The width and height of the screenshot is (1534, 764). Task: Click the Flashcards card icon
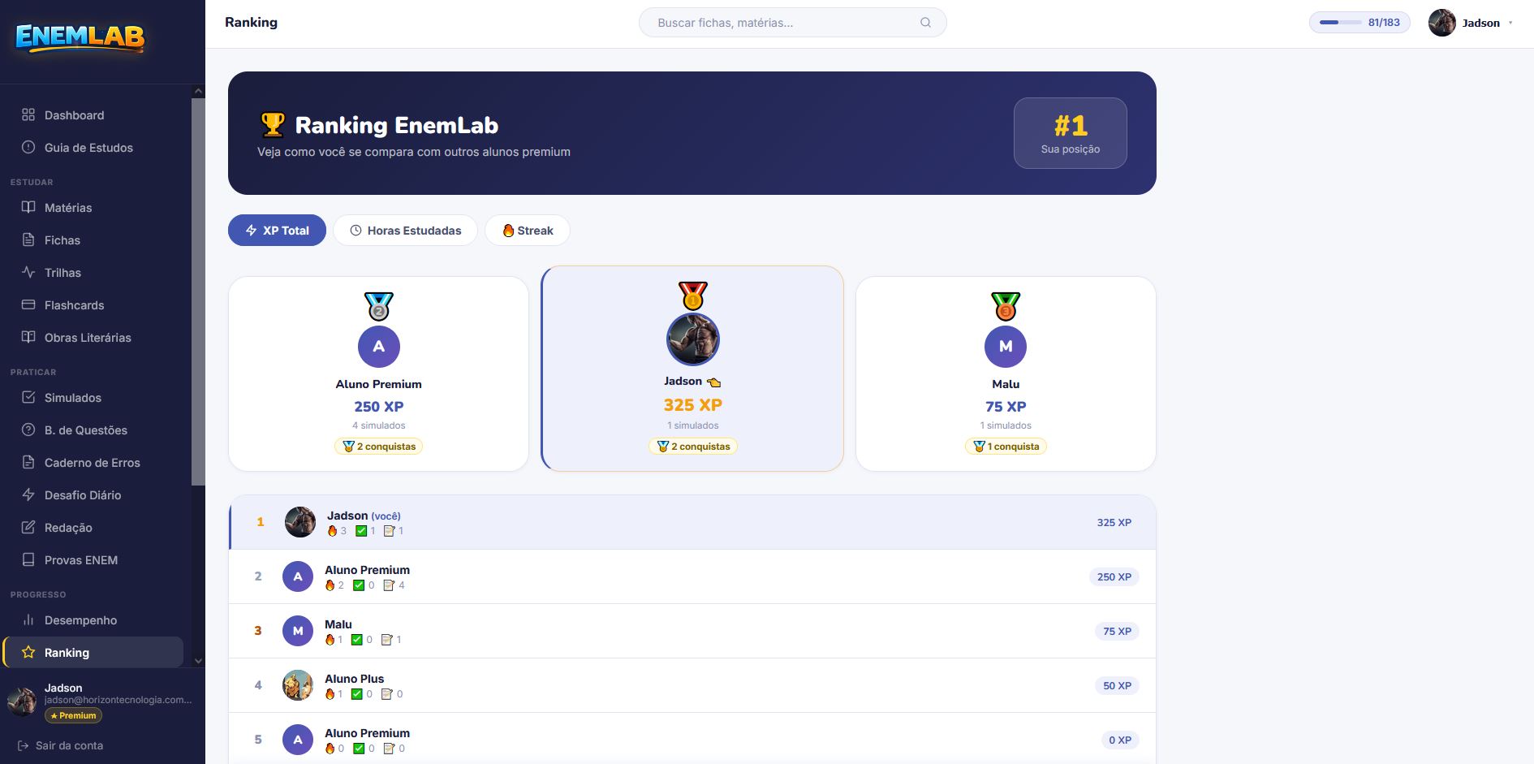coord(28,305)
